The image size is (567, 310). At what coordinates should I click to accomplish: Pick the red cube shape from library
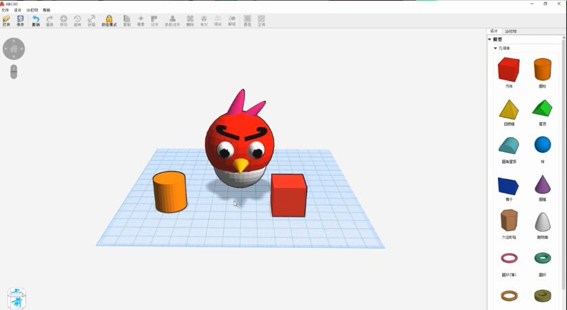pyautogui.click(x=508, y=70)
